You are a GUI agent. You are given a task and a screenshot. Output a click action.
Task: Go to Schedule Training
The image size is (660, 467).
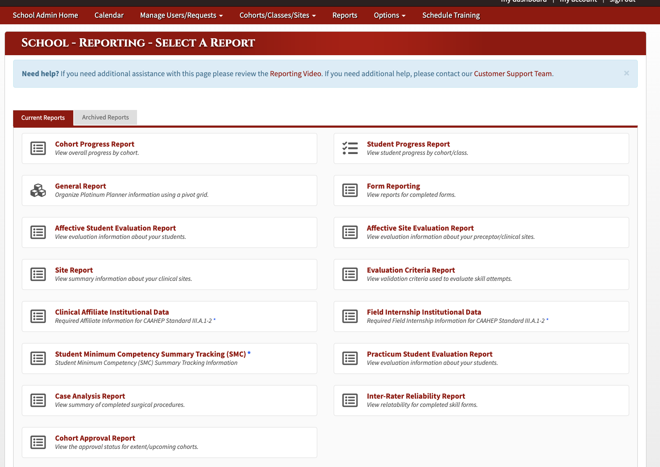[451, 15]
